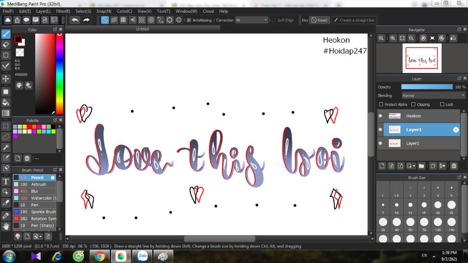
Task: Enable Protect Alpha checkbox
Action: coord(381,105)
